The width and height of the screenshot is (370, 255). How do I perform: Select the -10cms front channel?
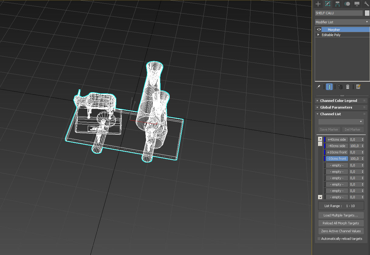coord(337,159)
